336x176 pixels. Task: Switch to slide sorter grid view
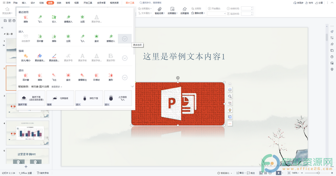click(x=265, y=173)
